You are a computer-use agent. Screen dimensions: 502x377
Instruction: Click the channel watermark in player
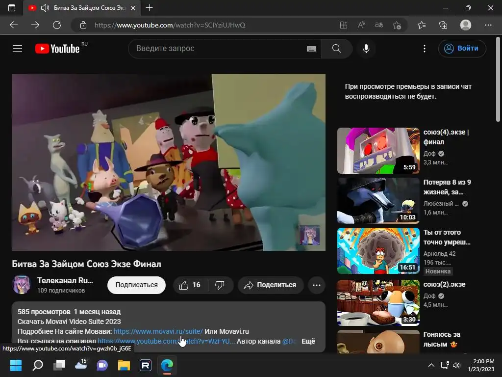pyautogui.click(x=309, y=235)
